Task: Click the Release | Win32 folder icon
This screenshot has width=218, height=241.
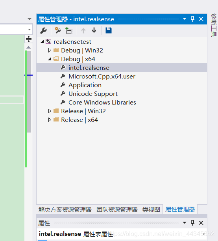Action: [x=56, y=111]
